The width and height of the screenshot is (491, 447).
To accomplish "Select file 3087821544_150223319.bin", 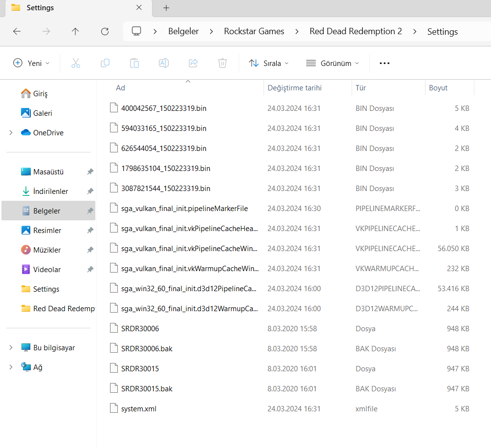I will tap(166, 188).
